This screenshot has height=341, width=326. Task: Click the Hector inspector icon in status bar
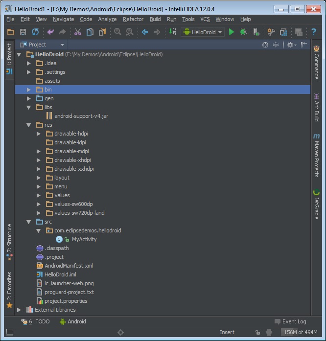tap(269, 332)
